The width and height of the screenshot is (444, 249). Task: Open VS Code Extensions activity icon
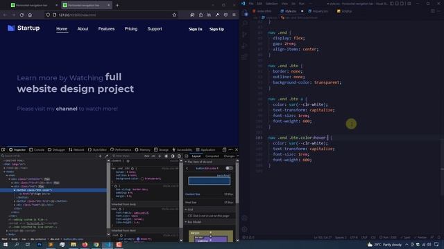pyautogui.click(x=245, y=57)
